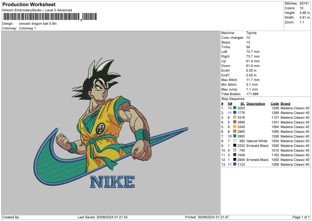Screen dimensions: 312x221
Task: Click the orange swatch beside 2960
Action: [235, 131]
